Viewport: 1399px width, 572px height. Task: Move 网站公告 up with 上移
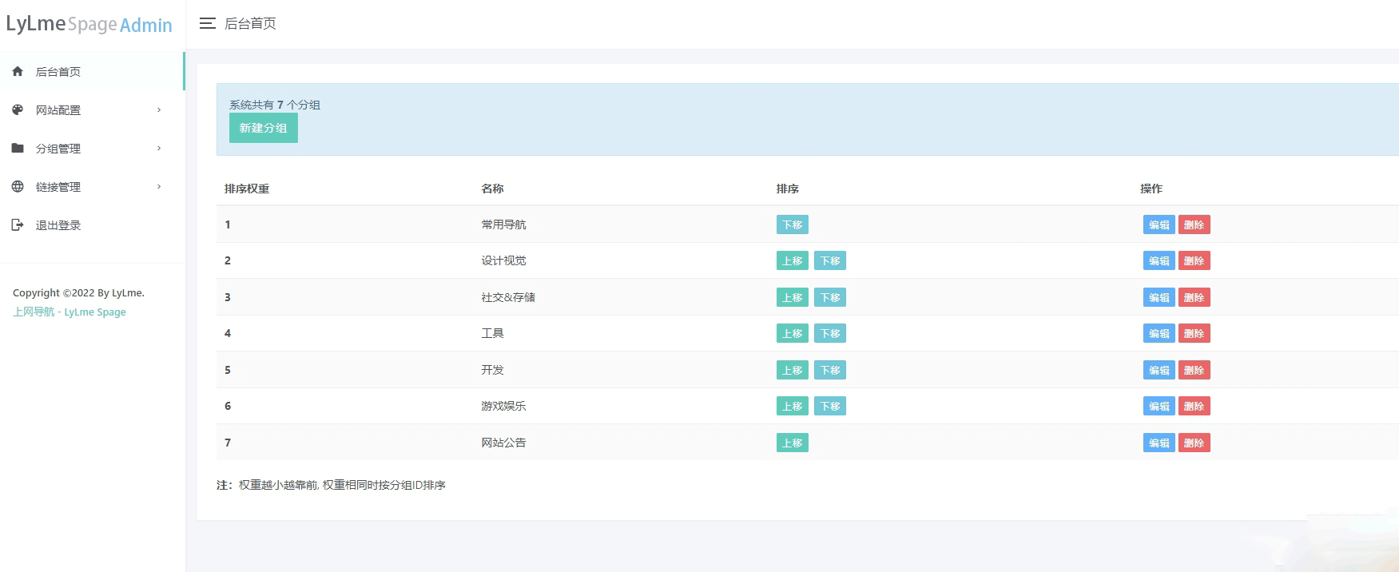point(793,443)
